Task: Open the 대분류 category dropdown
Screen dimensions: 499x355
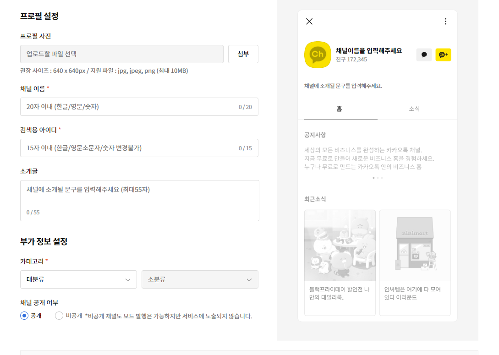Action: [79, 279]
